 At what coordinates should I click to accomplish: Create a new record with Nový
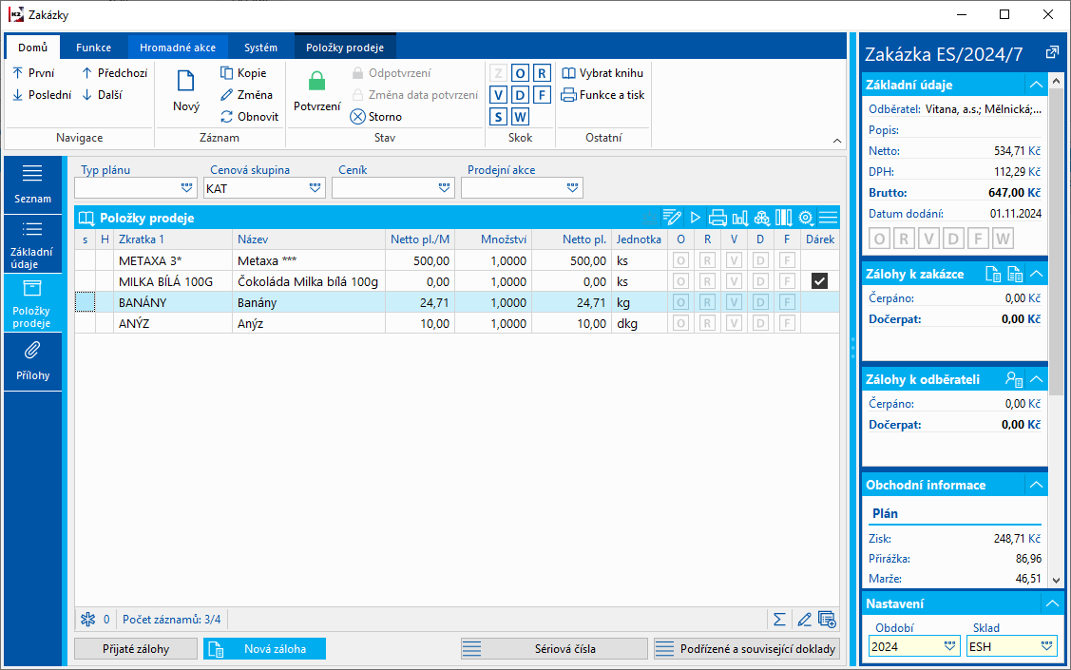tap(186, 92)
